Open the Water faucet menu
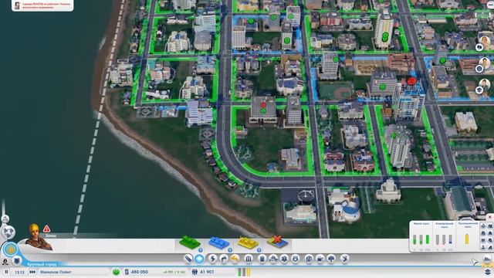Screen dimensions: 494x278 224,259
